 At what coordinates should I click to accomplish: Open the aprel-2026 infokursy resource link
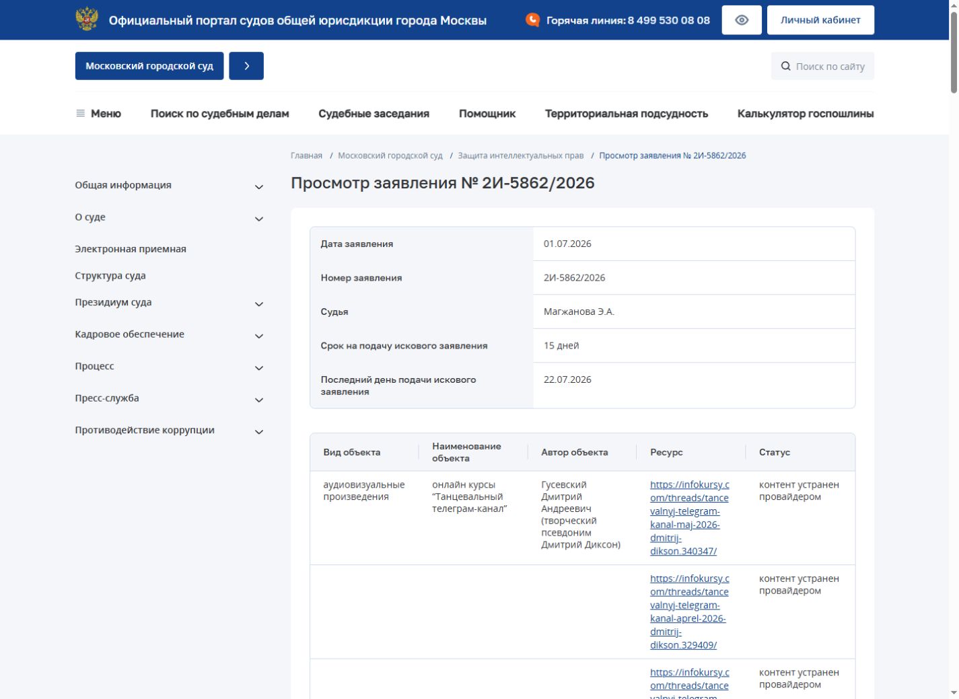pos(690,612)
